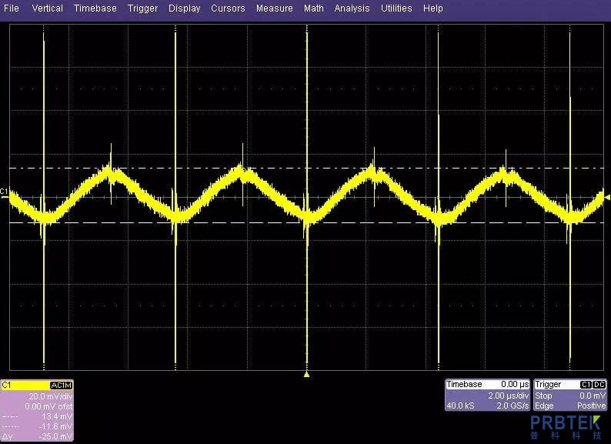
Task: Click the Positive trigger slope label
Action: point(592,406)
